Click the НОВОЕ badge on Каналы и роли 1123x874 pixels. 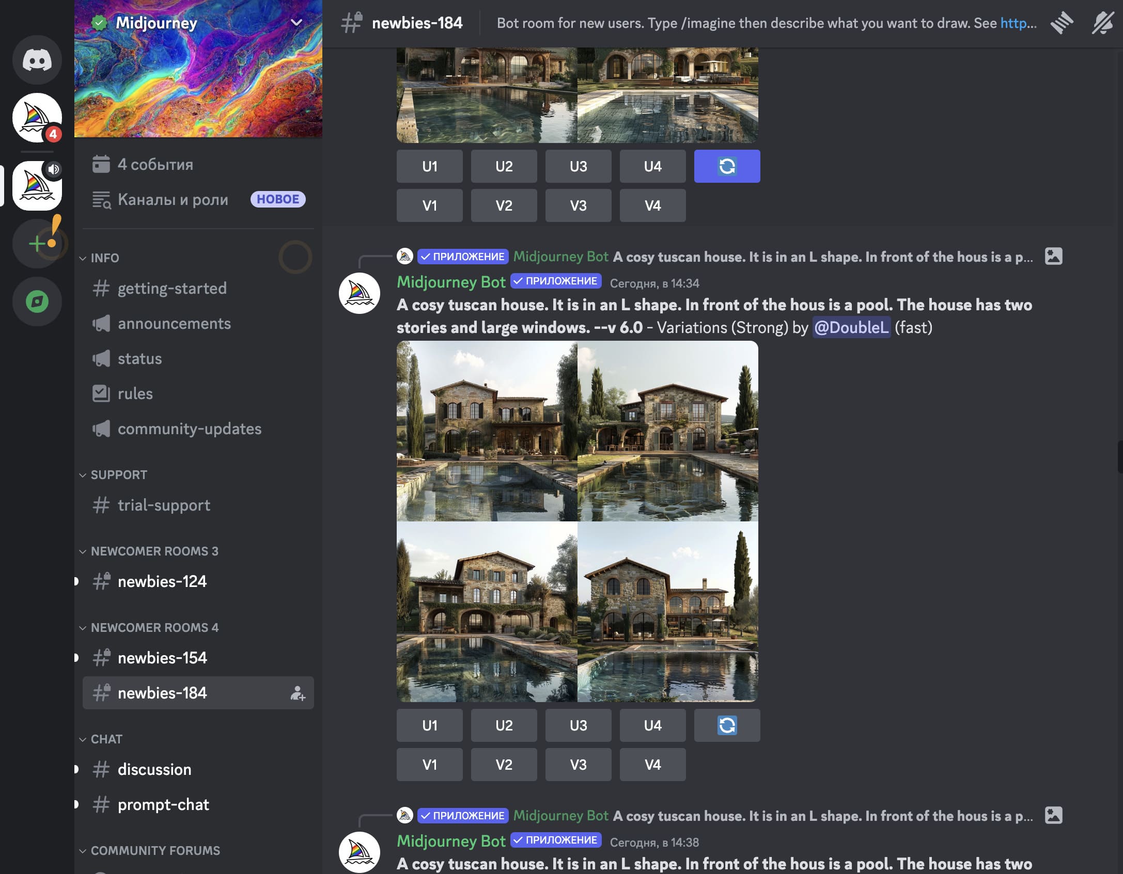tap(277, 199)
